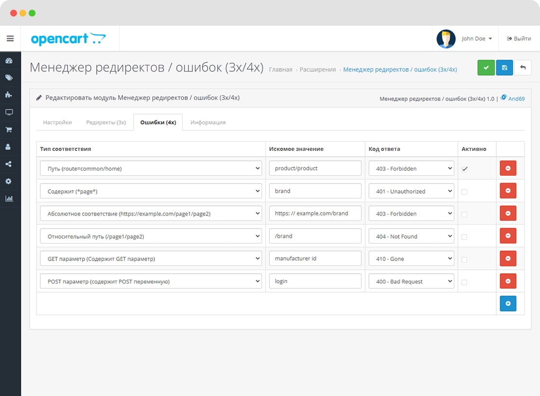Delete the manufacturer id row
The width and height of the screenshot is (540, 396).
508,259
